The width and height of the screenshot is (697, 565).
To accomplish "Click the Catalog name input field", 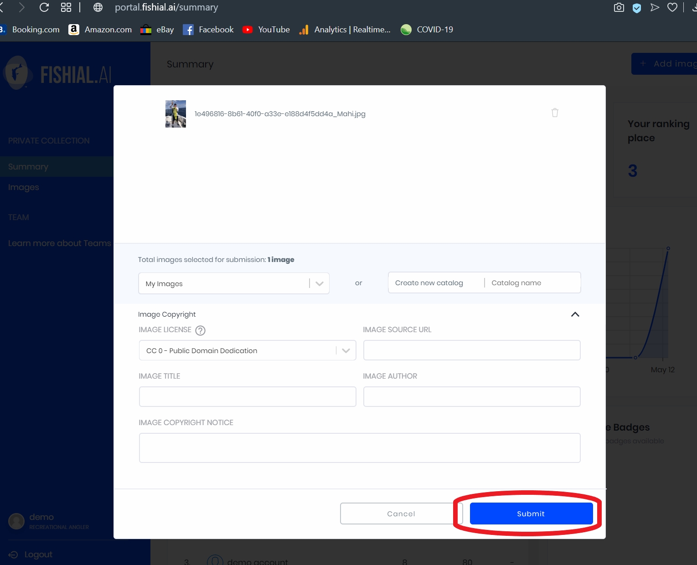I will [532, 283].
